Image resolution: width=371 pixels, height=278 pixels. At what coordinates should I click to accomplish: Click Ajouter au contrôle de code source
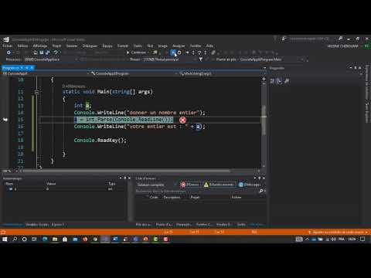tap(338, 232)
